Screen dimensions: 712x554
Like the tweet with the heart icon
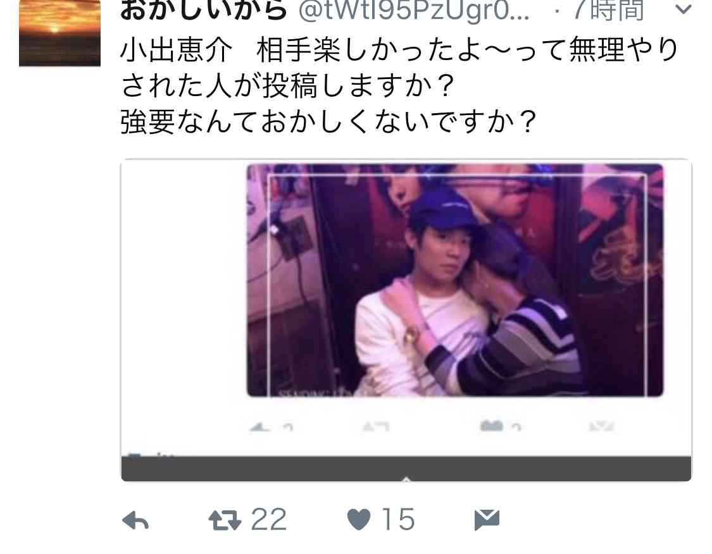359,519
